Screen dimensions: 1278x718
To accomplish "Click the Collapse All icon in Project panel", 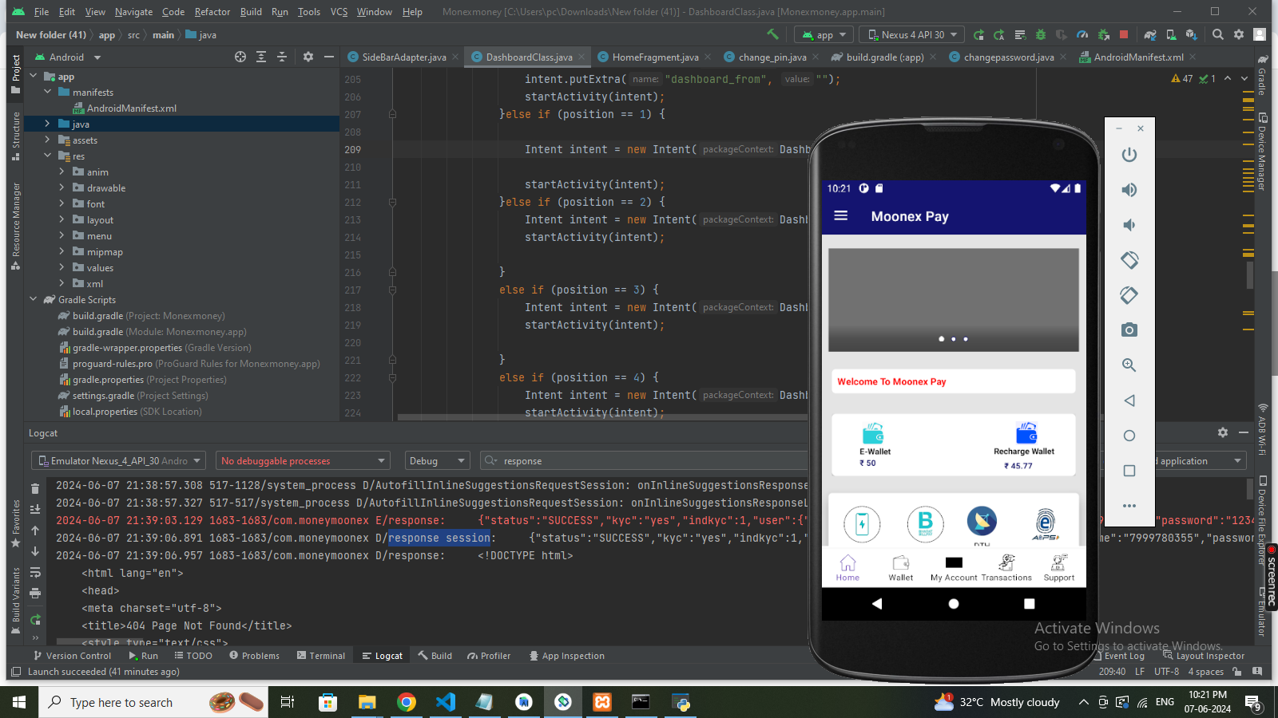I will (281, 57).
